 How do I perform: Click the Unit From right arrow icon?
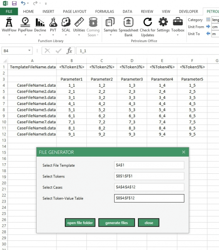click(208, 27)
